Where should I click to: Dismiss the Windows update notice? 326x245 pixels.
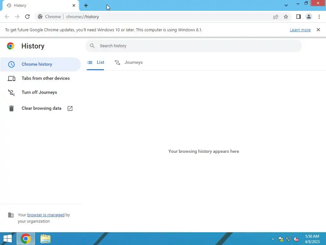[318, 30]
